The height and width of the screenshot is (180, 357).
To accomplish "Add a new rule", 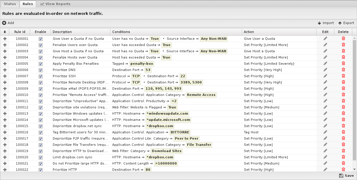I will point(8,23).
